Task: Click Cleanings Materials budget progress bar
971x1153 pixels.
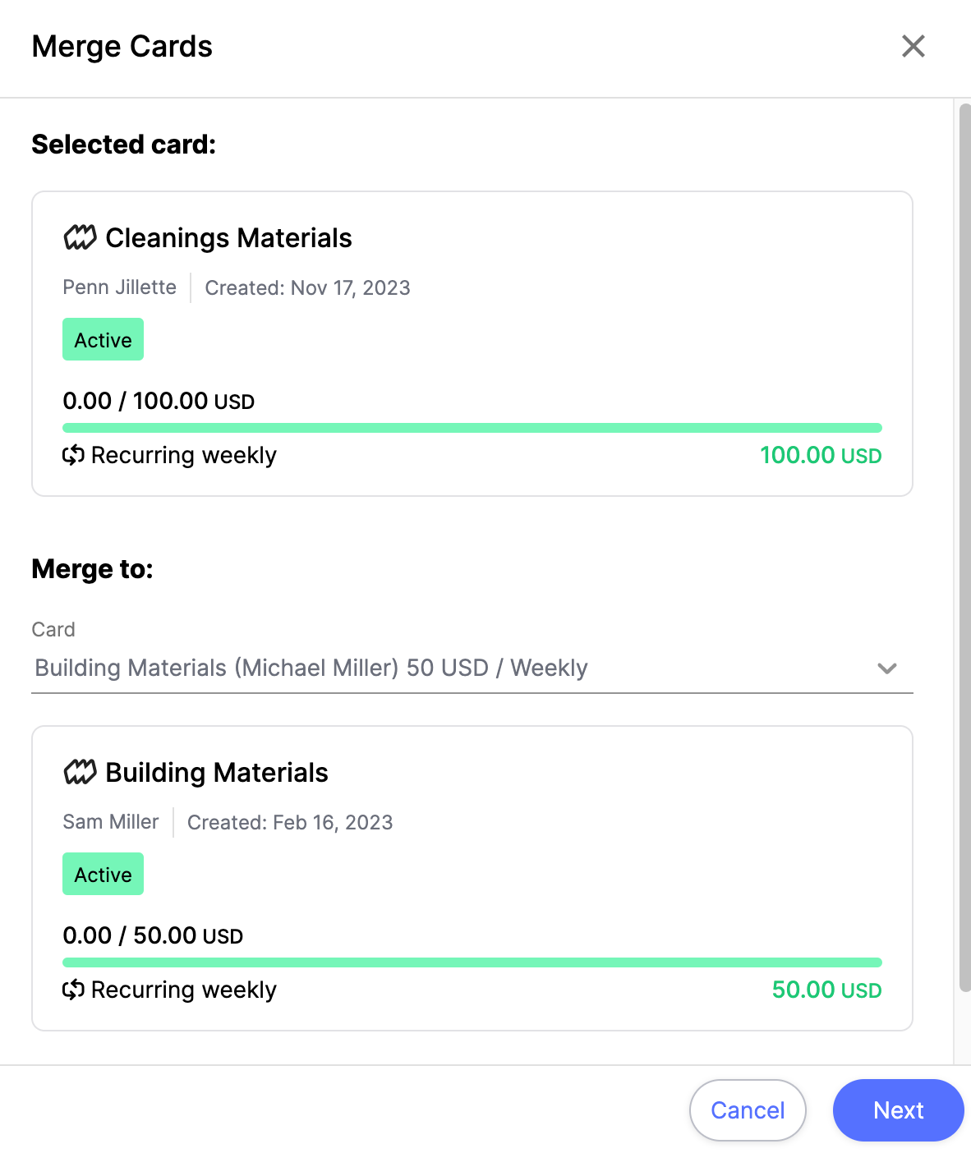Action: pyautogui.click(x=472, y=428)
